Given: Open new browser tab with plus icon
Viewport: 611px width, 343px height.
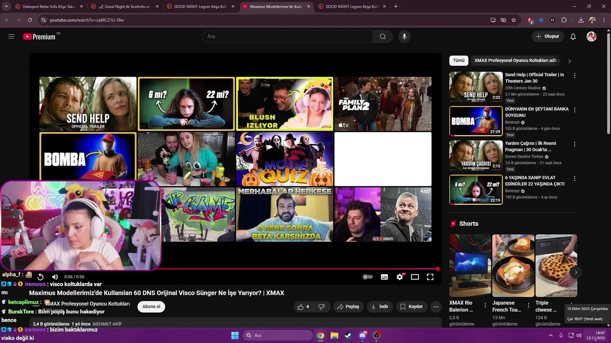Looking at the screenshot, I should pyautogui.click(x=396, y=7).
